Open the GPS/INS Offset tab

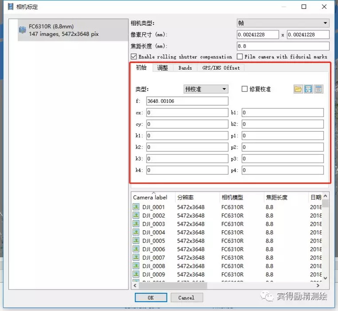pos(221,68)
